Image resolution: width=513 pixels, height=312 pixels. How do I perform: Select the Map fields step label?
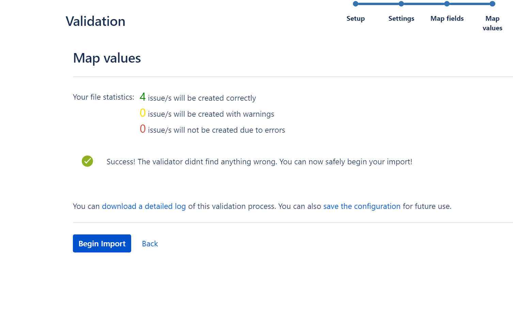pos(447,18)
